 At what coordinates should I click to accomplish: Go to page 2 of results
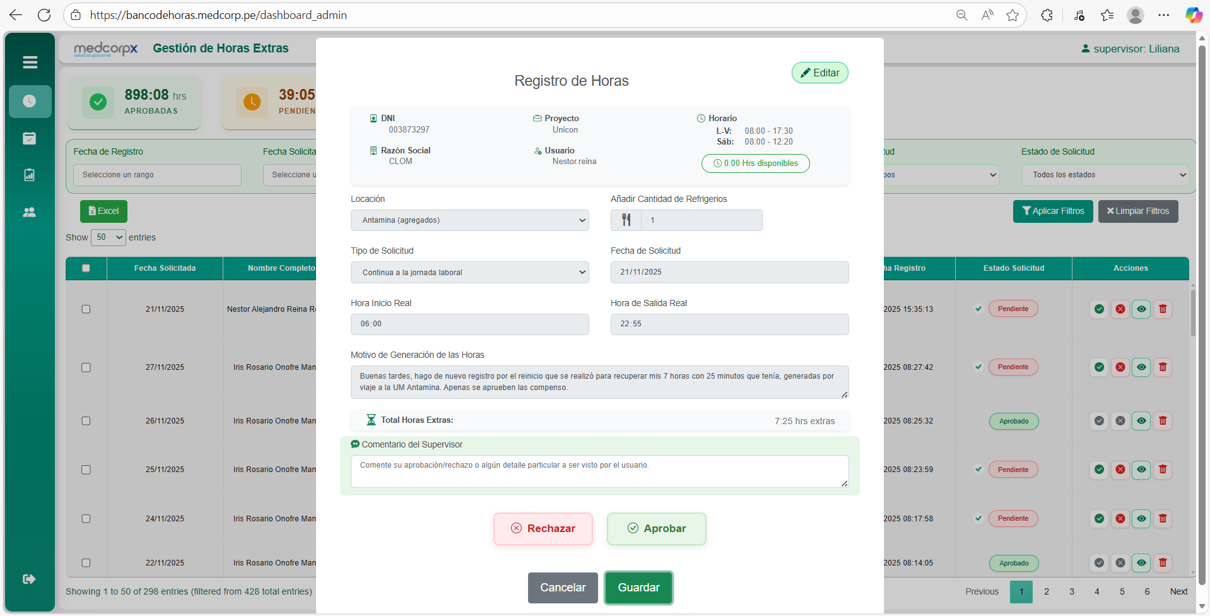click(x=1046, y=591)
